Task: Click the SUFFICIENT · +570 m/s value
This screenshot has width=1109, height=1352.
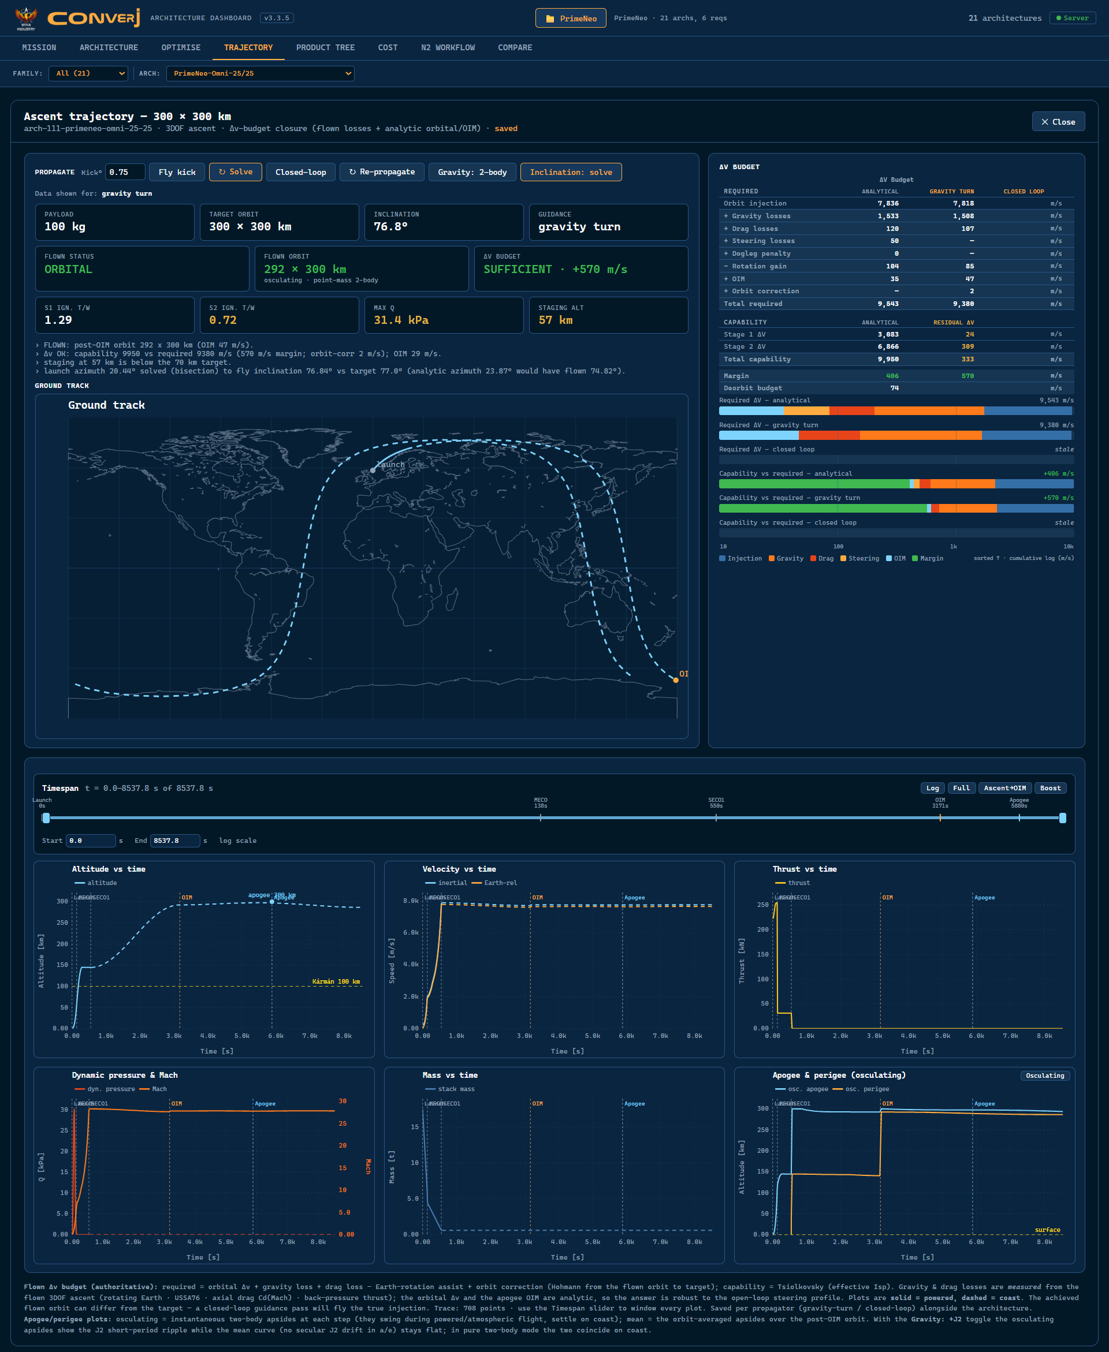Action: click(x=555, y=269)
